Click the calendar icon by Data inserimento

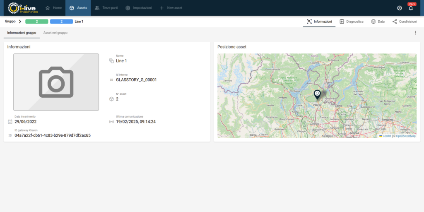pyautogui.click(x=10, y=122)
